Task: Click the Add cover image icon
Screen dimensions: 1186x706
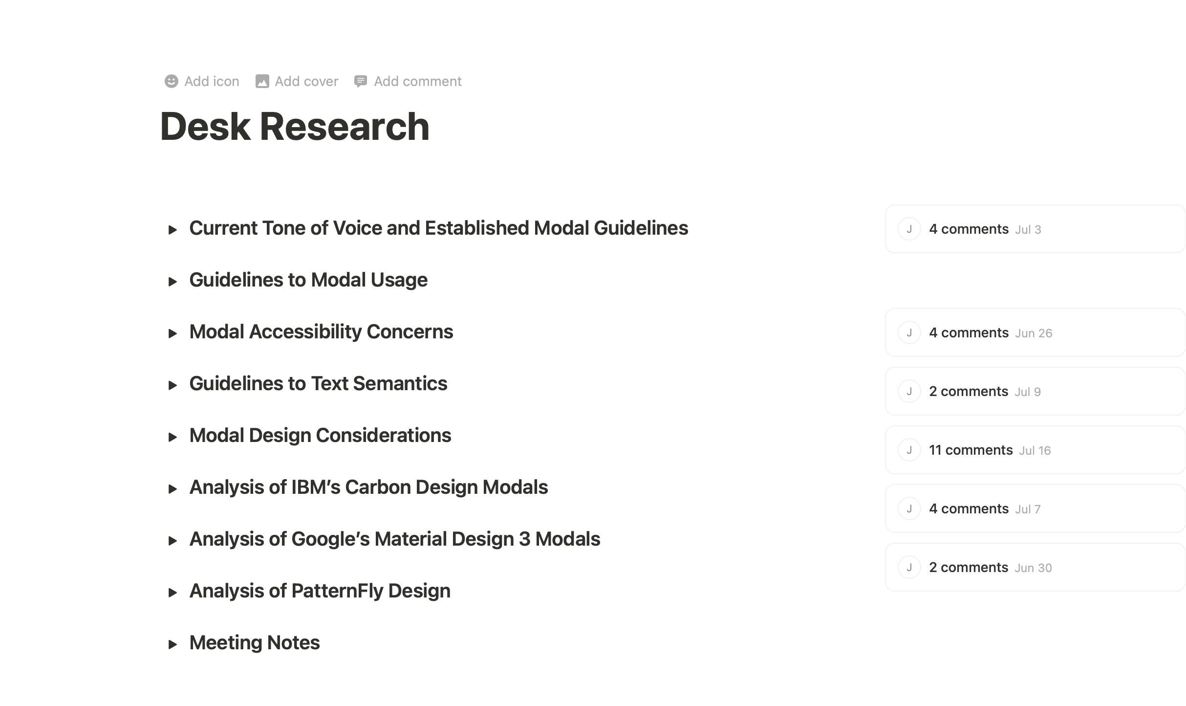Action: coord(262,81)
